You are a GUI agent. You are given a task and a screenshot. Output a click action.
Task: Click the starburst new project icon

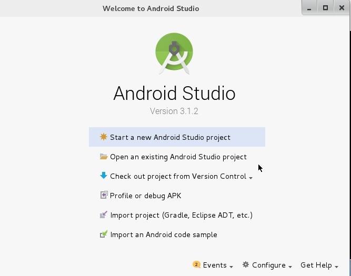(x=104, y=137)
